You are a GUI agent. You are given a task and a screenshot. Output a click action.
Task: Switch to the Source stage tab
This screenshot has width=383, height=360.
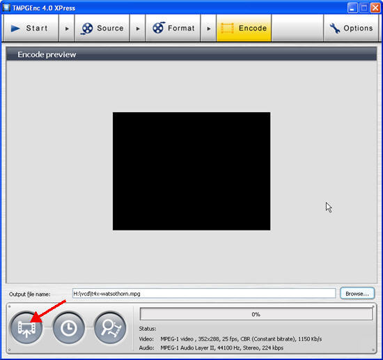[102, 29]
